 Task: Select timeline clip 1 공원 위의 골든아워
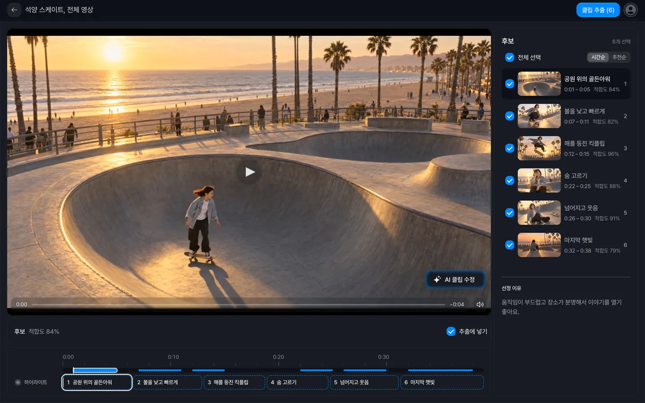(97, 382)
